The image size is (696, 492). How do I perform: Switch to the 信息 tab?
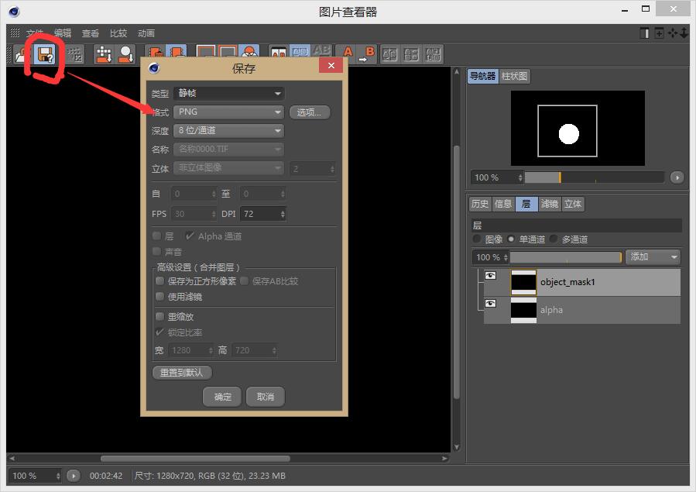click(x=503, y=204)
